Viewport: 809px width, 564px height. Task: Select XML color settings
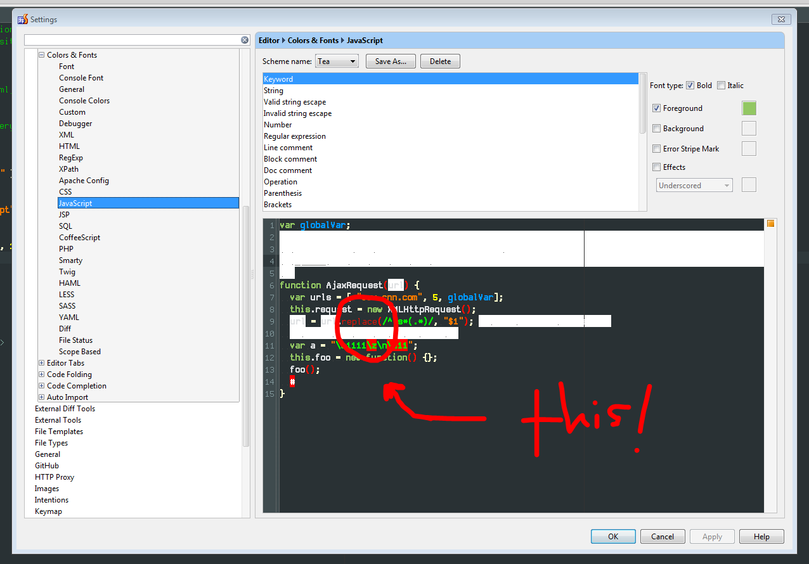coord(67,135)
